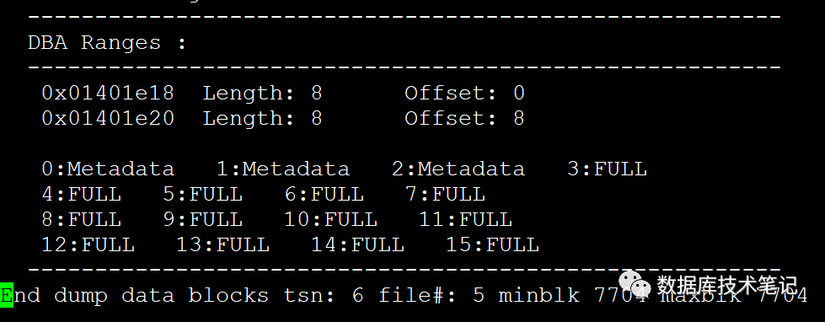The width and height of the screenshot is (825, 322).
Task: Select the address 0x01401e18
Action: pyautogui.click(x=108, y=93)
